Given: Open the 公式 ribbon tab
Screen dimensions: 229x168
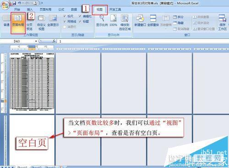Looking at the screenshot, I should 61,10.
